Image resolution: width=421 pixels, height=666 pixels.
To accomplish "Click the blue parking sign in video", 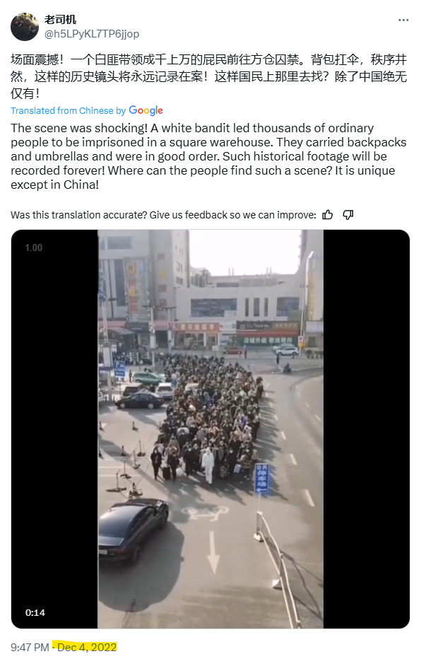I will point(262,478).
